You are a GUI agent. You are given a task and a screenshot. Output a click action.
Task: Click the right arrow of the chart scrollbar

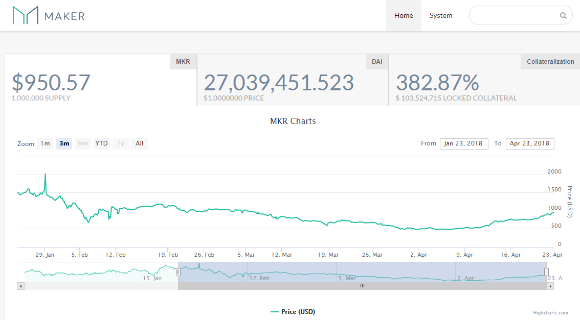coord(550,286)
